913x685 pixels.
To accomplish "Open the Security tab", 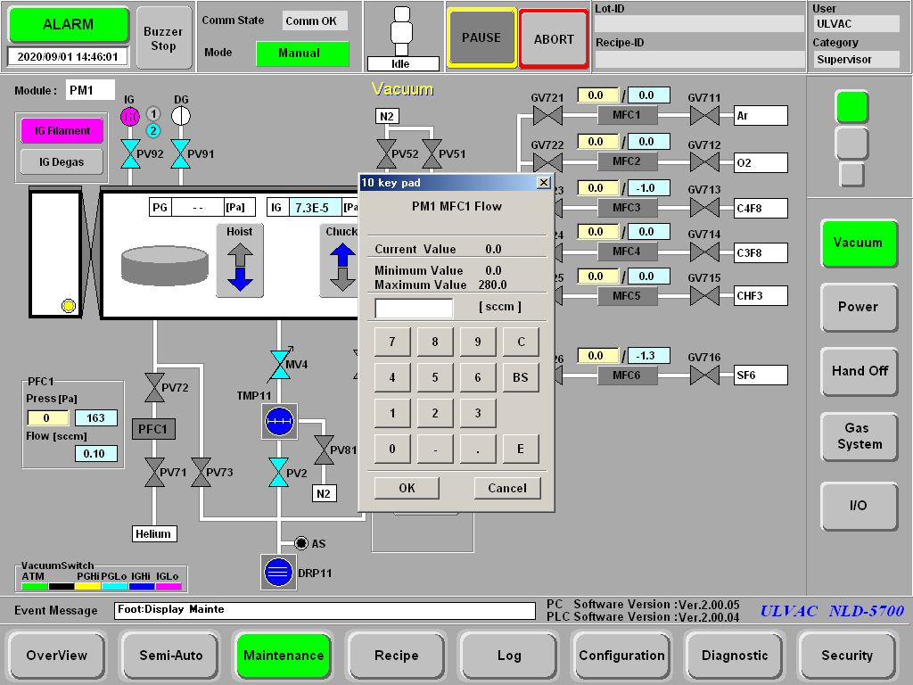I will coord(847,656).
